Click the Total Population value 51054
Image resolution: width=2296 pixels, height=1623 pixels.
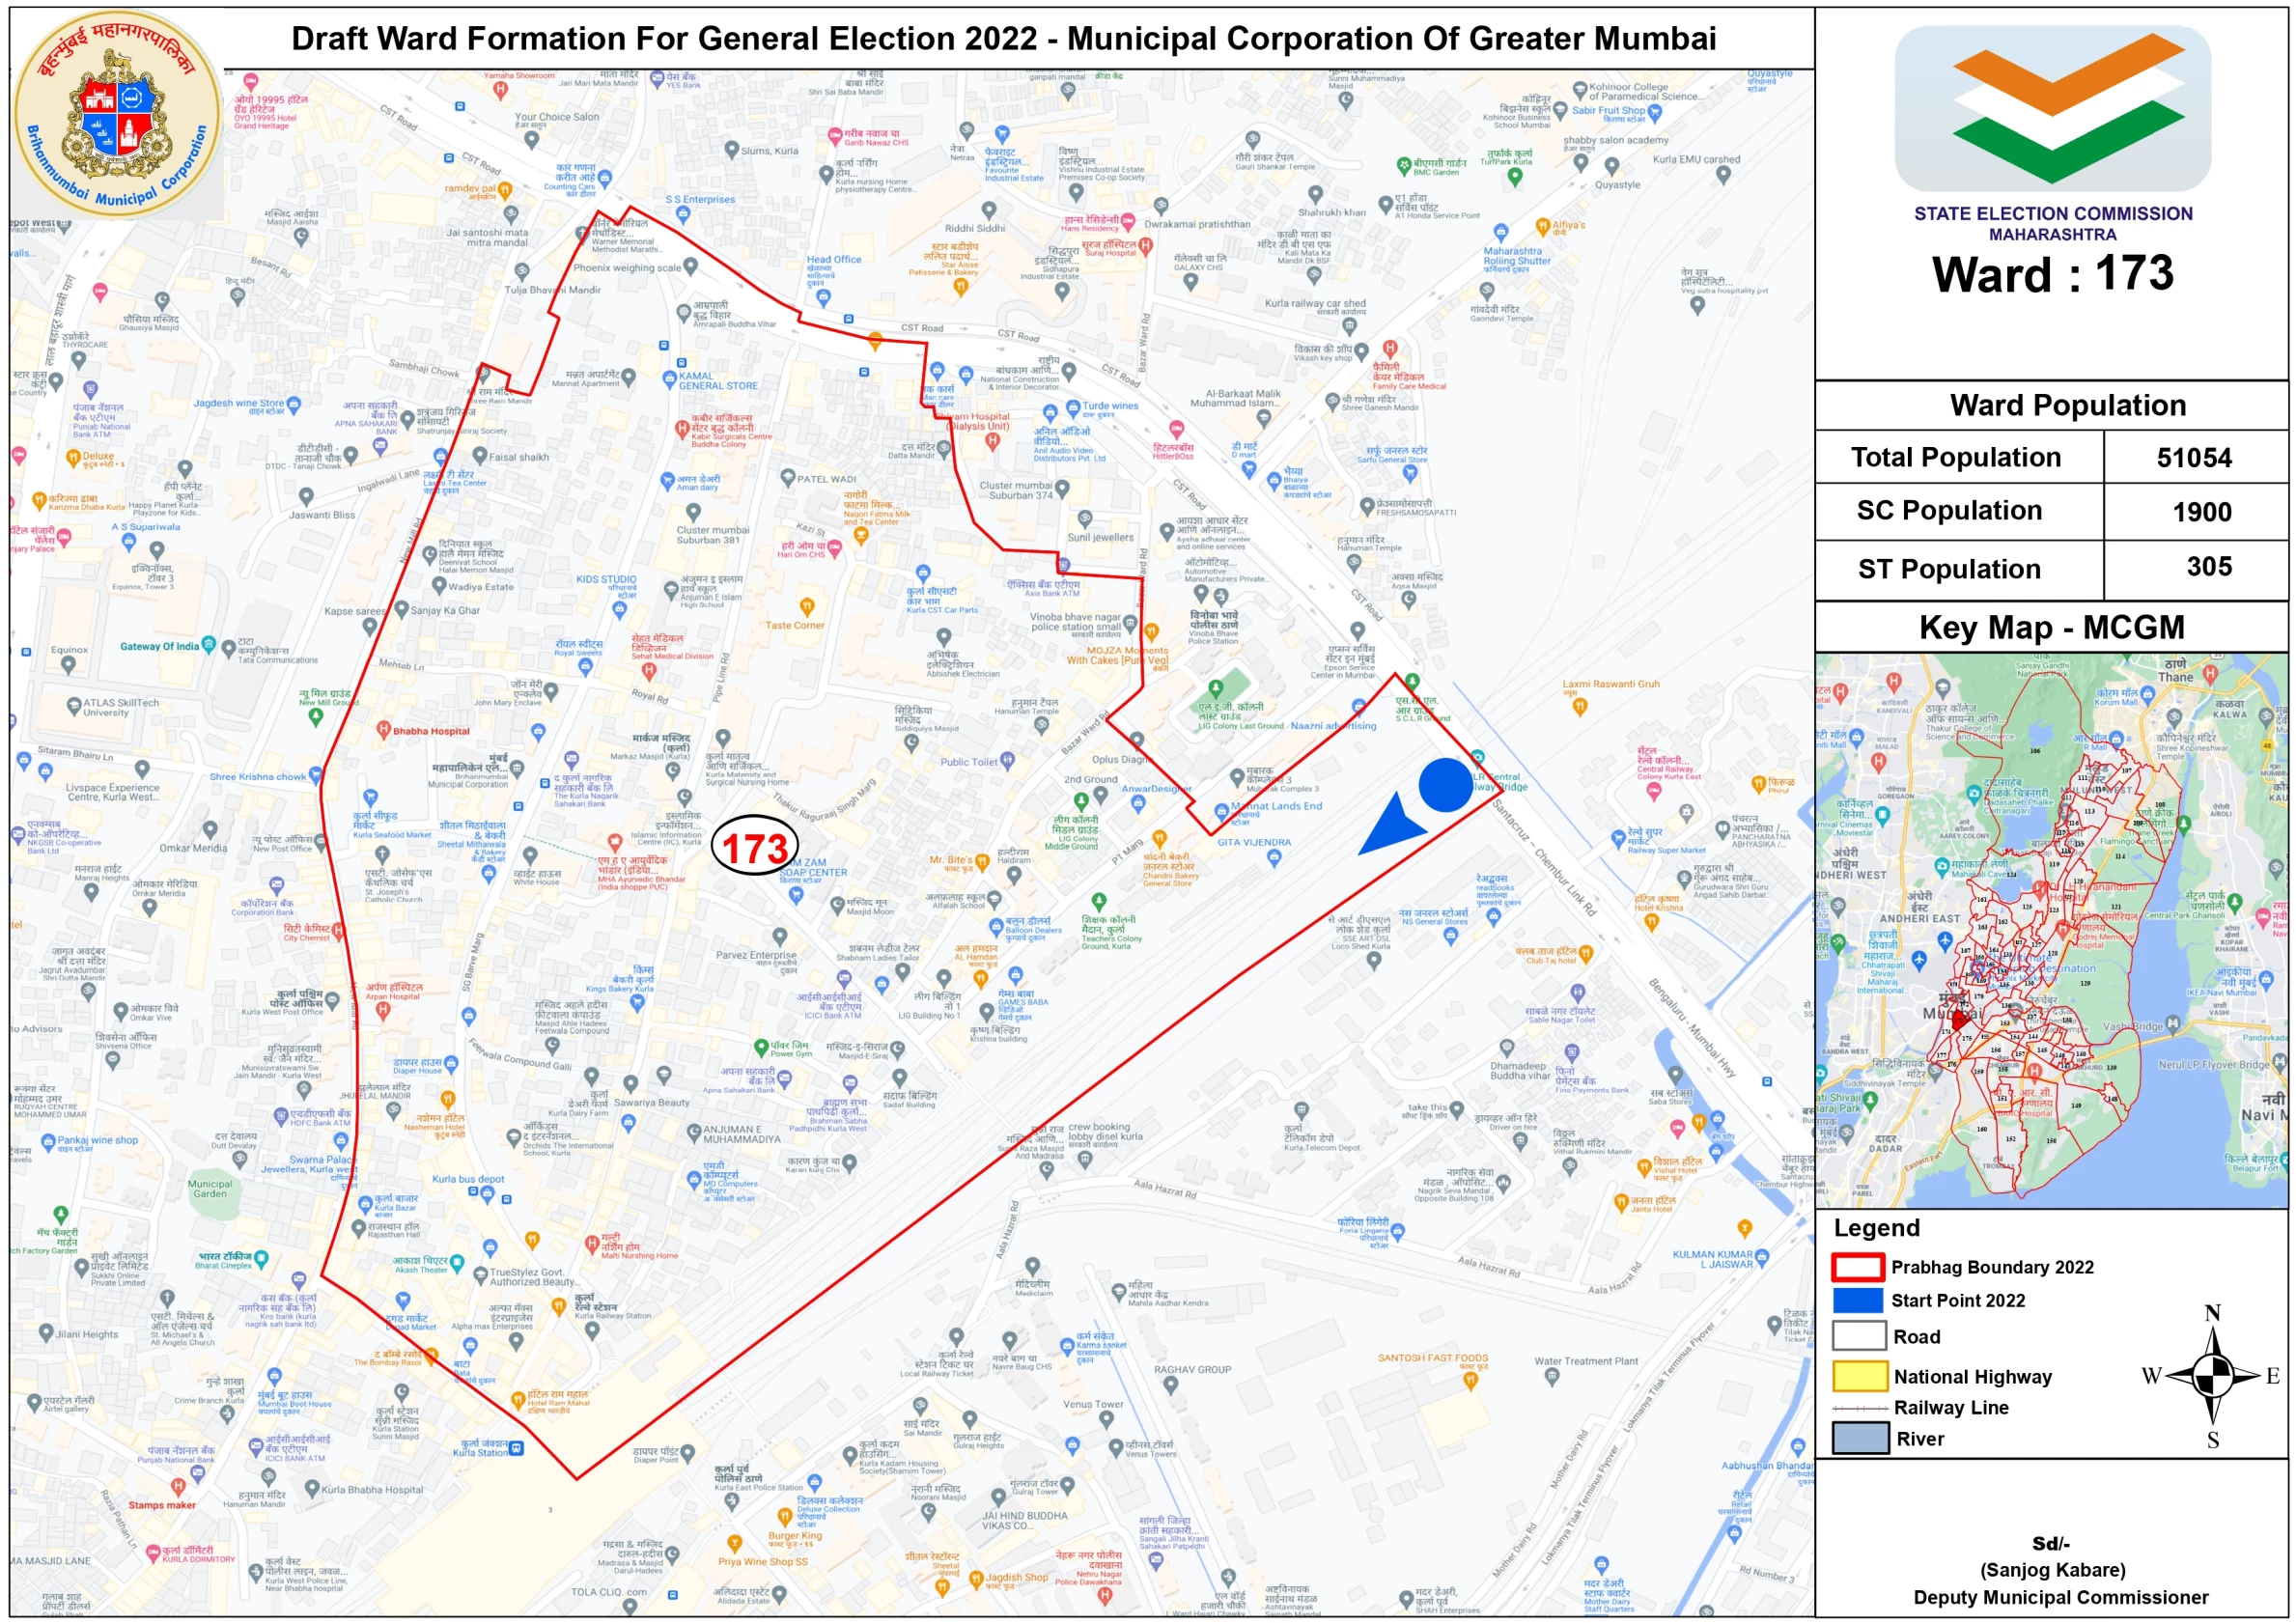[2193, 458]
